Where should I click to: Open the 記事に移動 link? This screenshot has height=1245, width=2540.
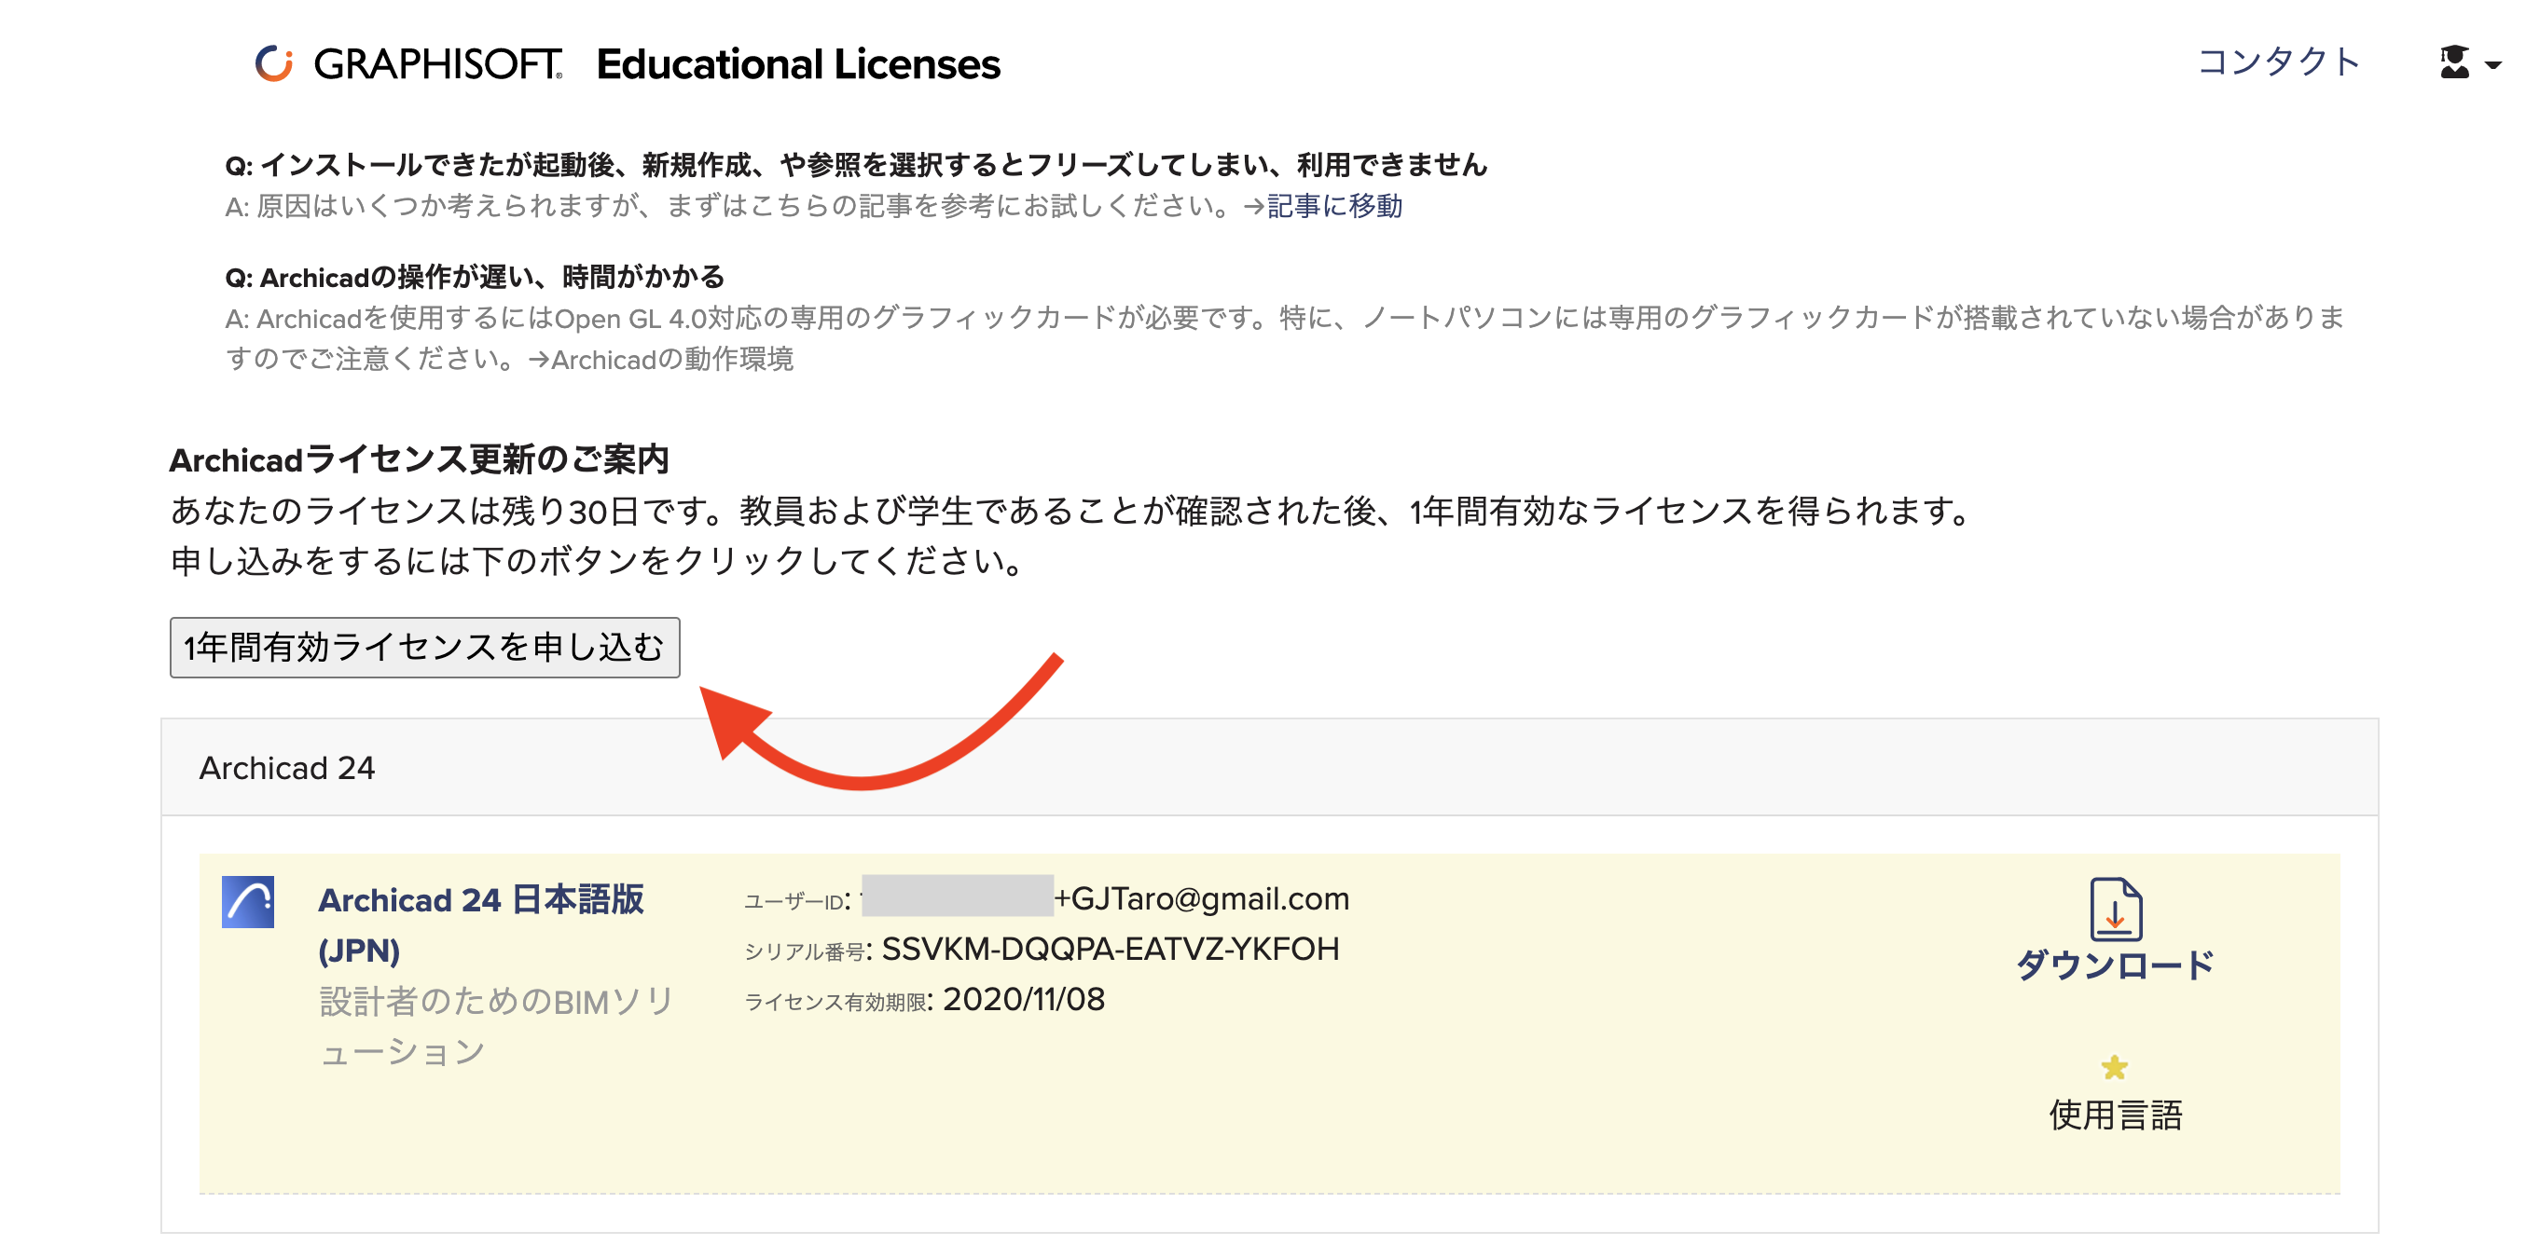coord(1336,208)
